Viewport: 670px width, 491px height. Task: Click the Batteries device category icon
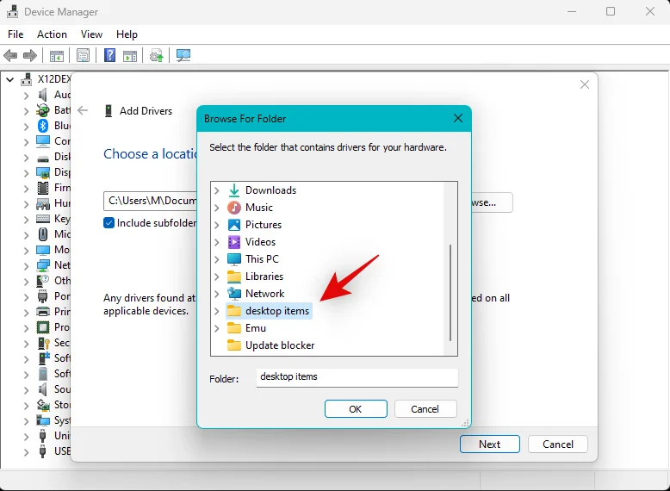(43, 110)
